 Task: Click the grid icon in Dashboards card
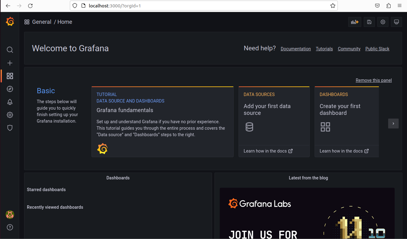(x=325, y=127)
